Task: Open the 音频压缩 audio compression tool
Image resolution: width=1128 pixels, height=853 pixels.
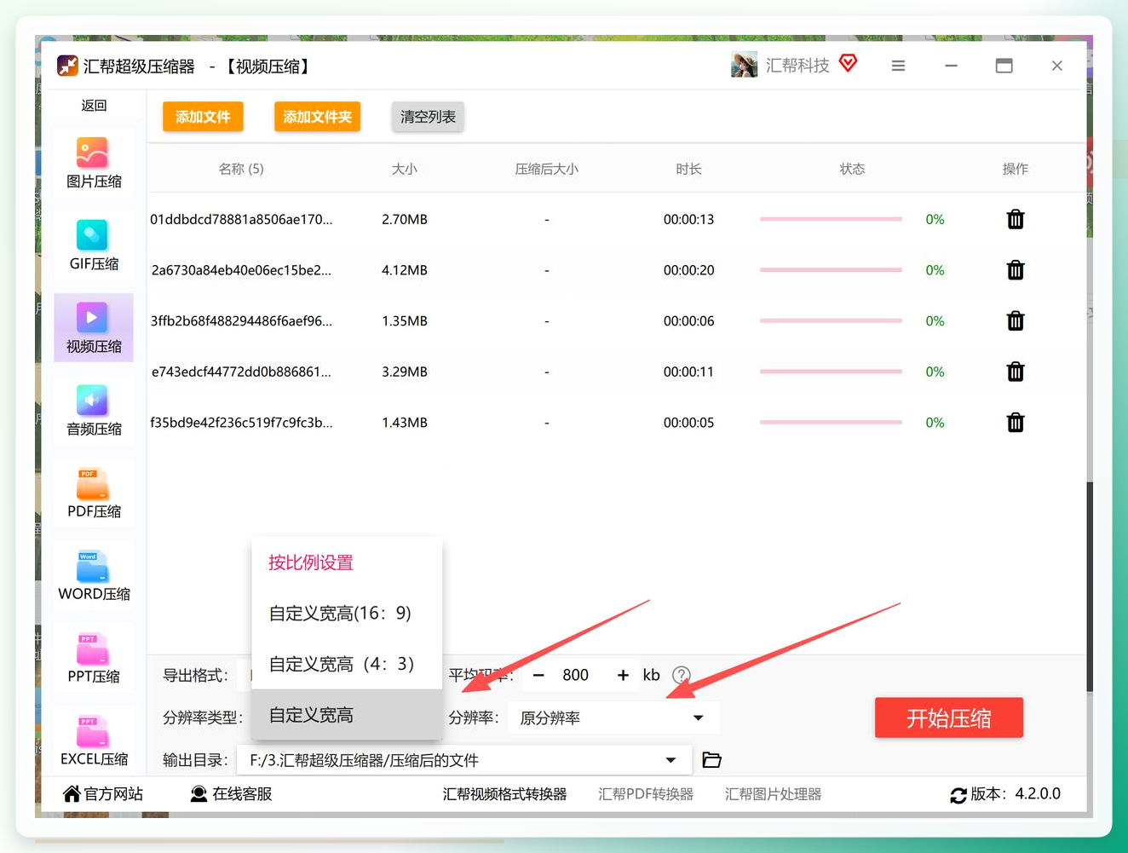Action: pos(94,411)
